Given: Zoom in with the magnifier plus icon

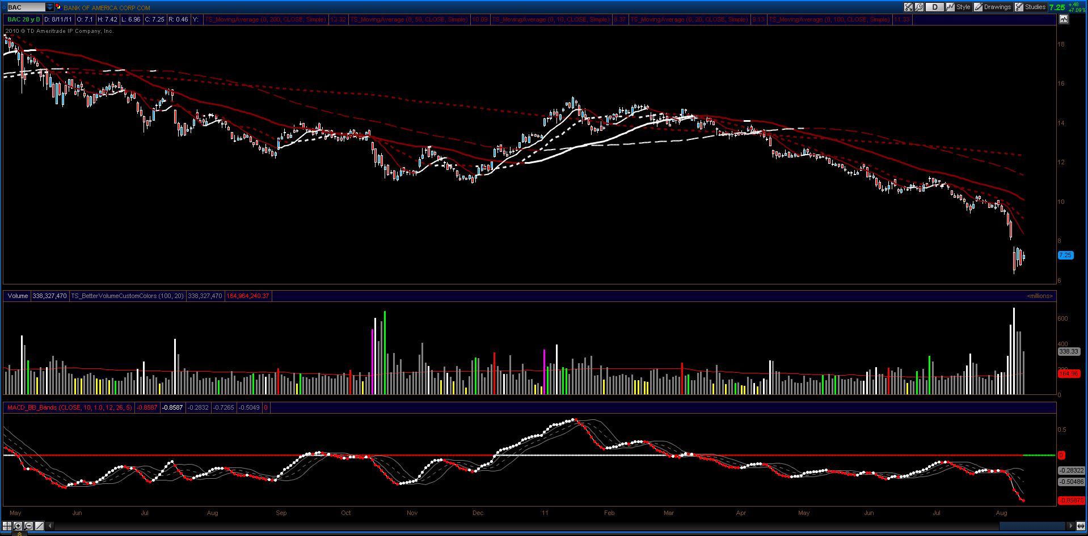Looking at the screenshot, I should (18, 526).
